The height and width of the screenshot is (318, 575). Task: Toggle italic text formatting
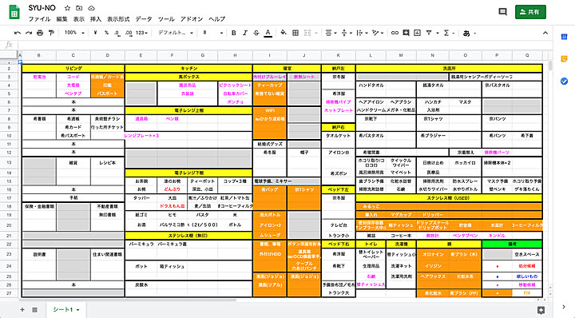[x=245, y=33]
